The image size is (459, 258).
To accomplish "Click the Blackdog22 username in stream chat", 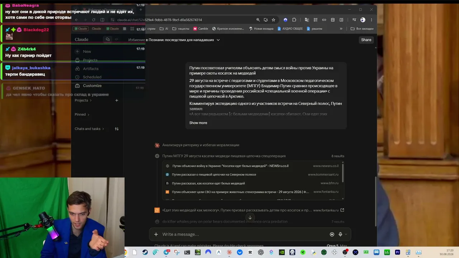I will click(x=36, y=30).
